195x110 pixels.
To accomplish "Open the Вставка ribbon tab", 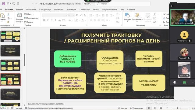I will tap(19, 9).
